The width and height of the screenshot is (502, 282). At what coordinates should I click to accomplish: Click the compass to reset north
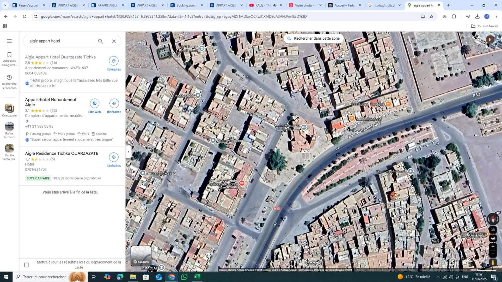click(493, 219)
